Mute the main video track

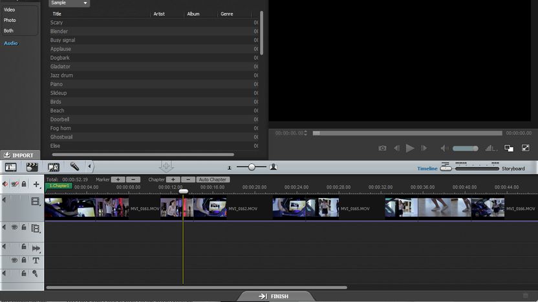tap(5, 199)
